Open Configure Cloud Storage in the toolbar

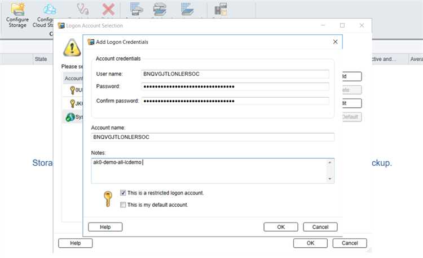pyautogui.click(x=45, y=15)
